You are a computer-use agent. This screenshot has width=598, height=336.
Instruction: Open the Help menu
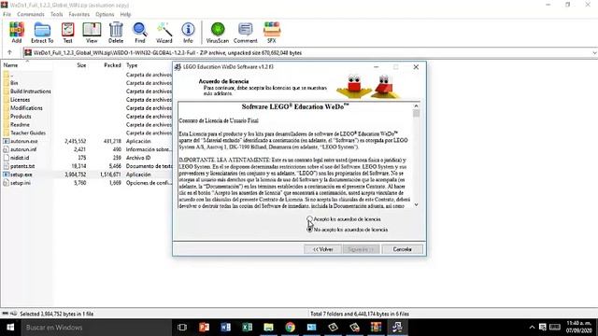(x=125, y=14)
